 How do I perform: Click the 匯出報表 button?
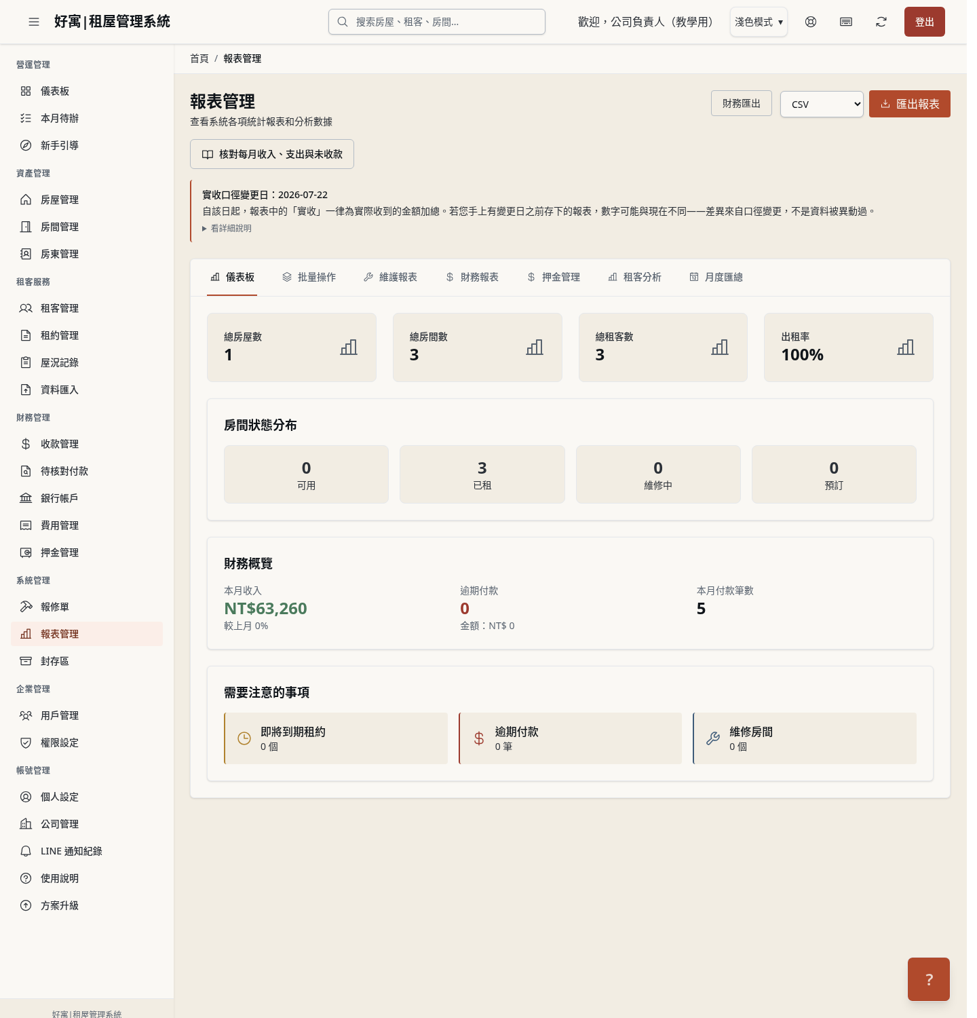click(x=909, y=104)
